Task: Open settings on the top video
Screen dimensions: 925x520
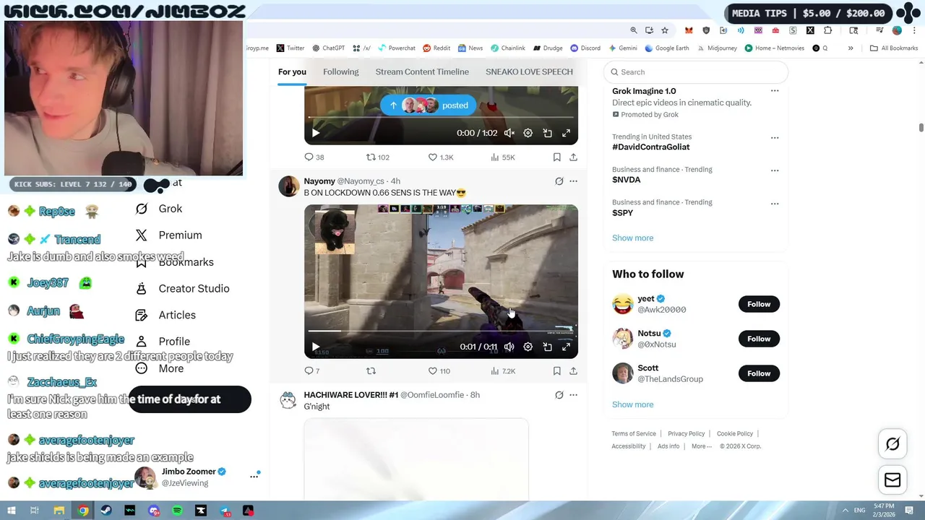Action: tap(528, 133)
